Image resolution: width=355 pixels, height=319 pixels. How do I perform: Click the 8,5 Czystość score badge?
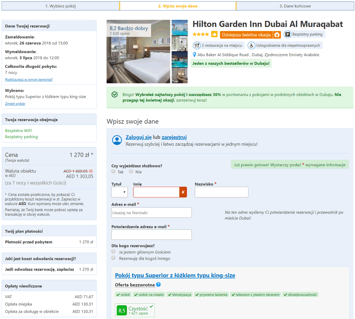(135, 310)
